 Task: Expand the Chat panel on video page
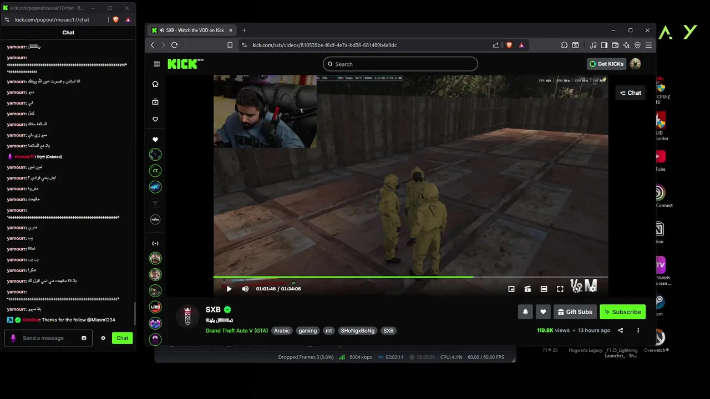click(631, 93)
